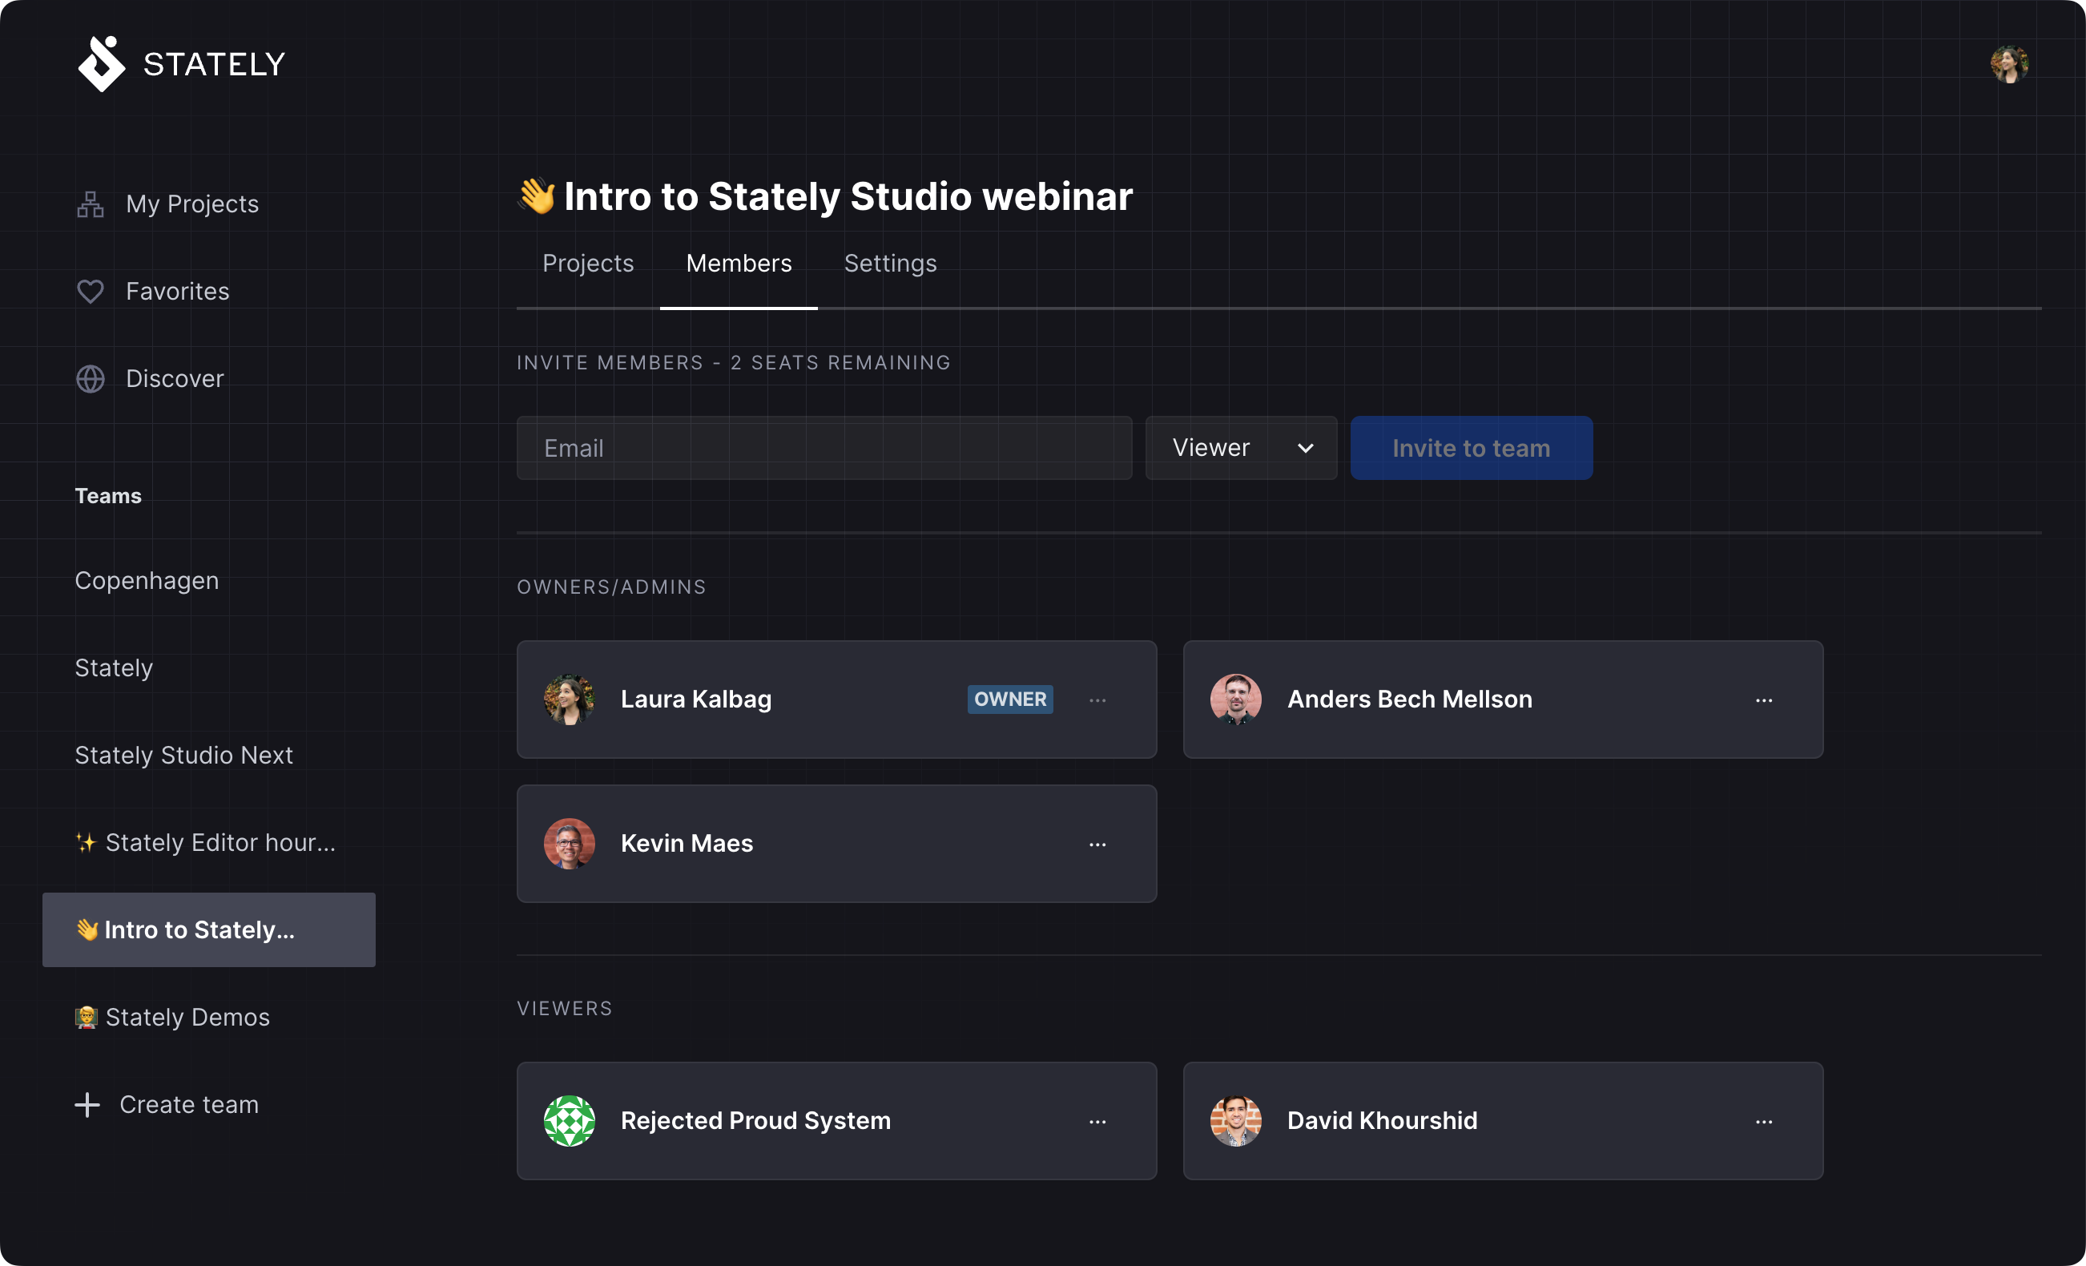Open the Viewer role dropdown
Viewport: 2086px width, 1266px height.
click(1242, 447)
